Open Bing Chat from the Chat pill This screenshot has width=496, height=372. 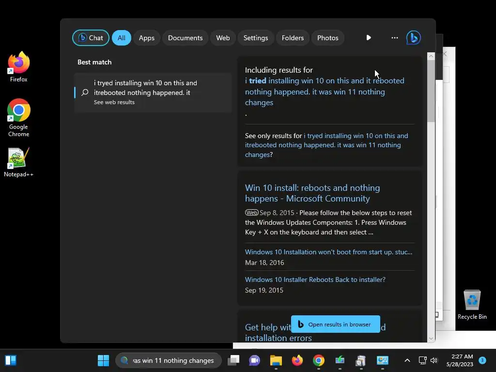91,38
